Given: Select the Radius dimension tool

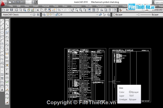Looking at the screenshot, I should click(7, 37).
